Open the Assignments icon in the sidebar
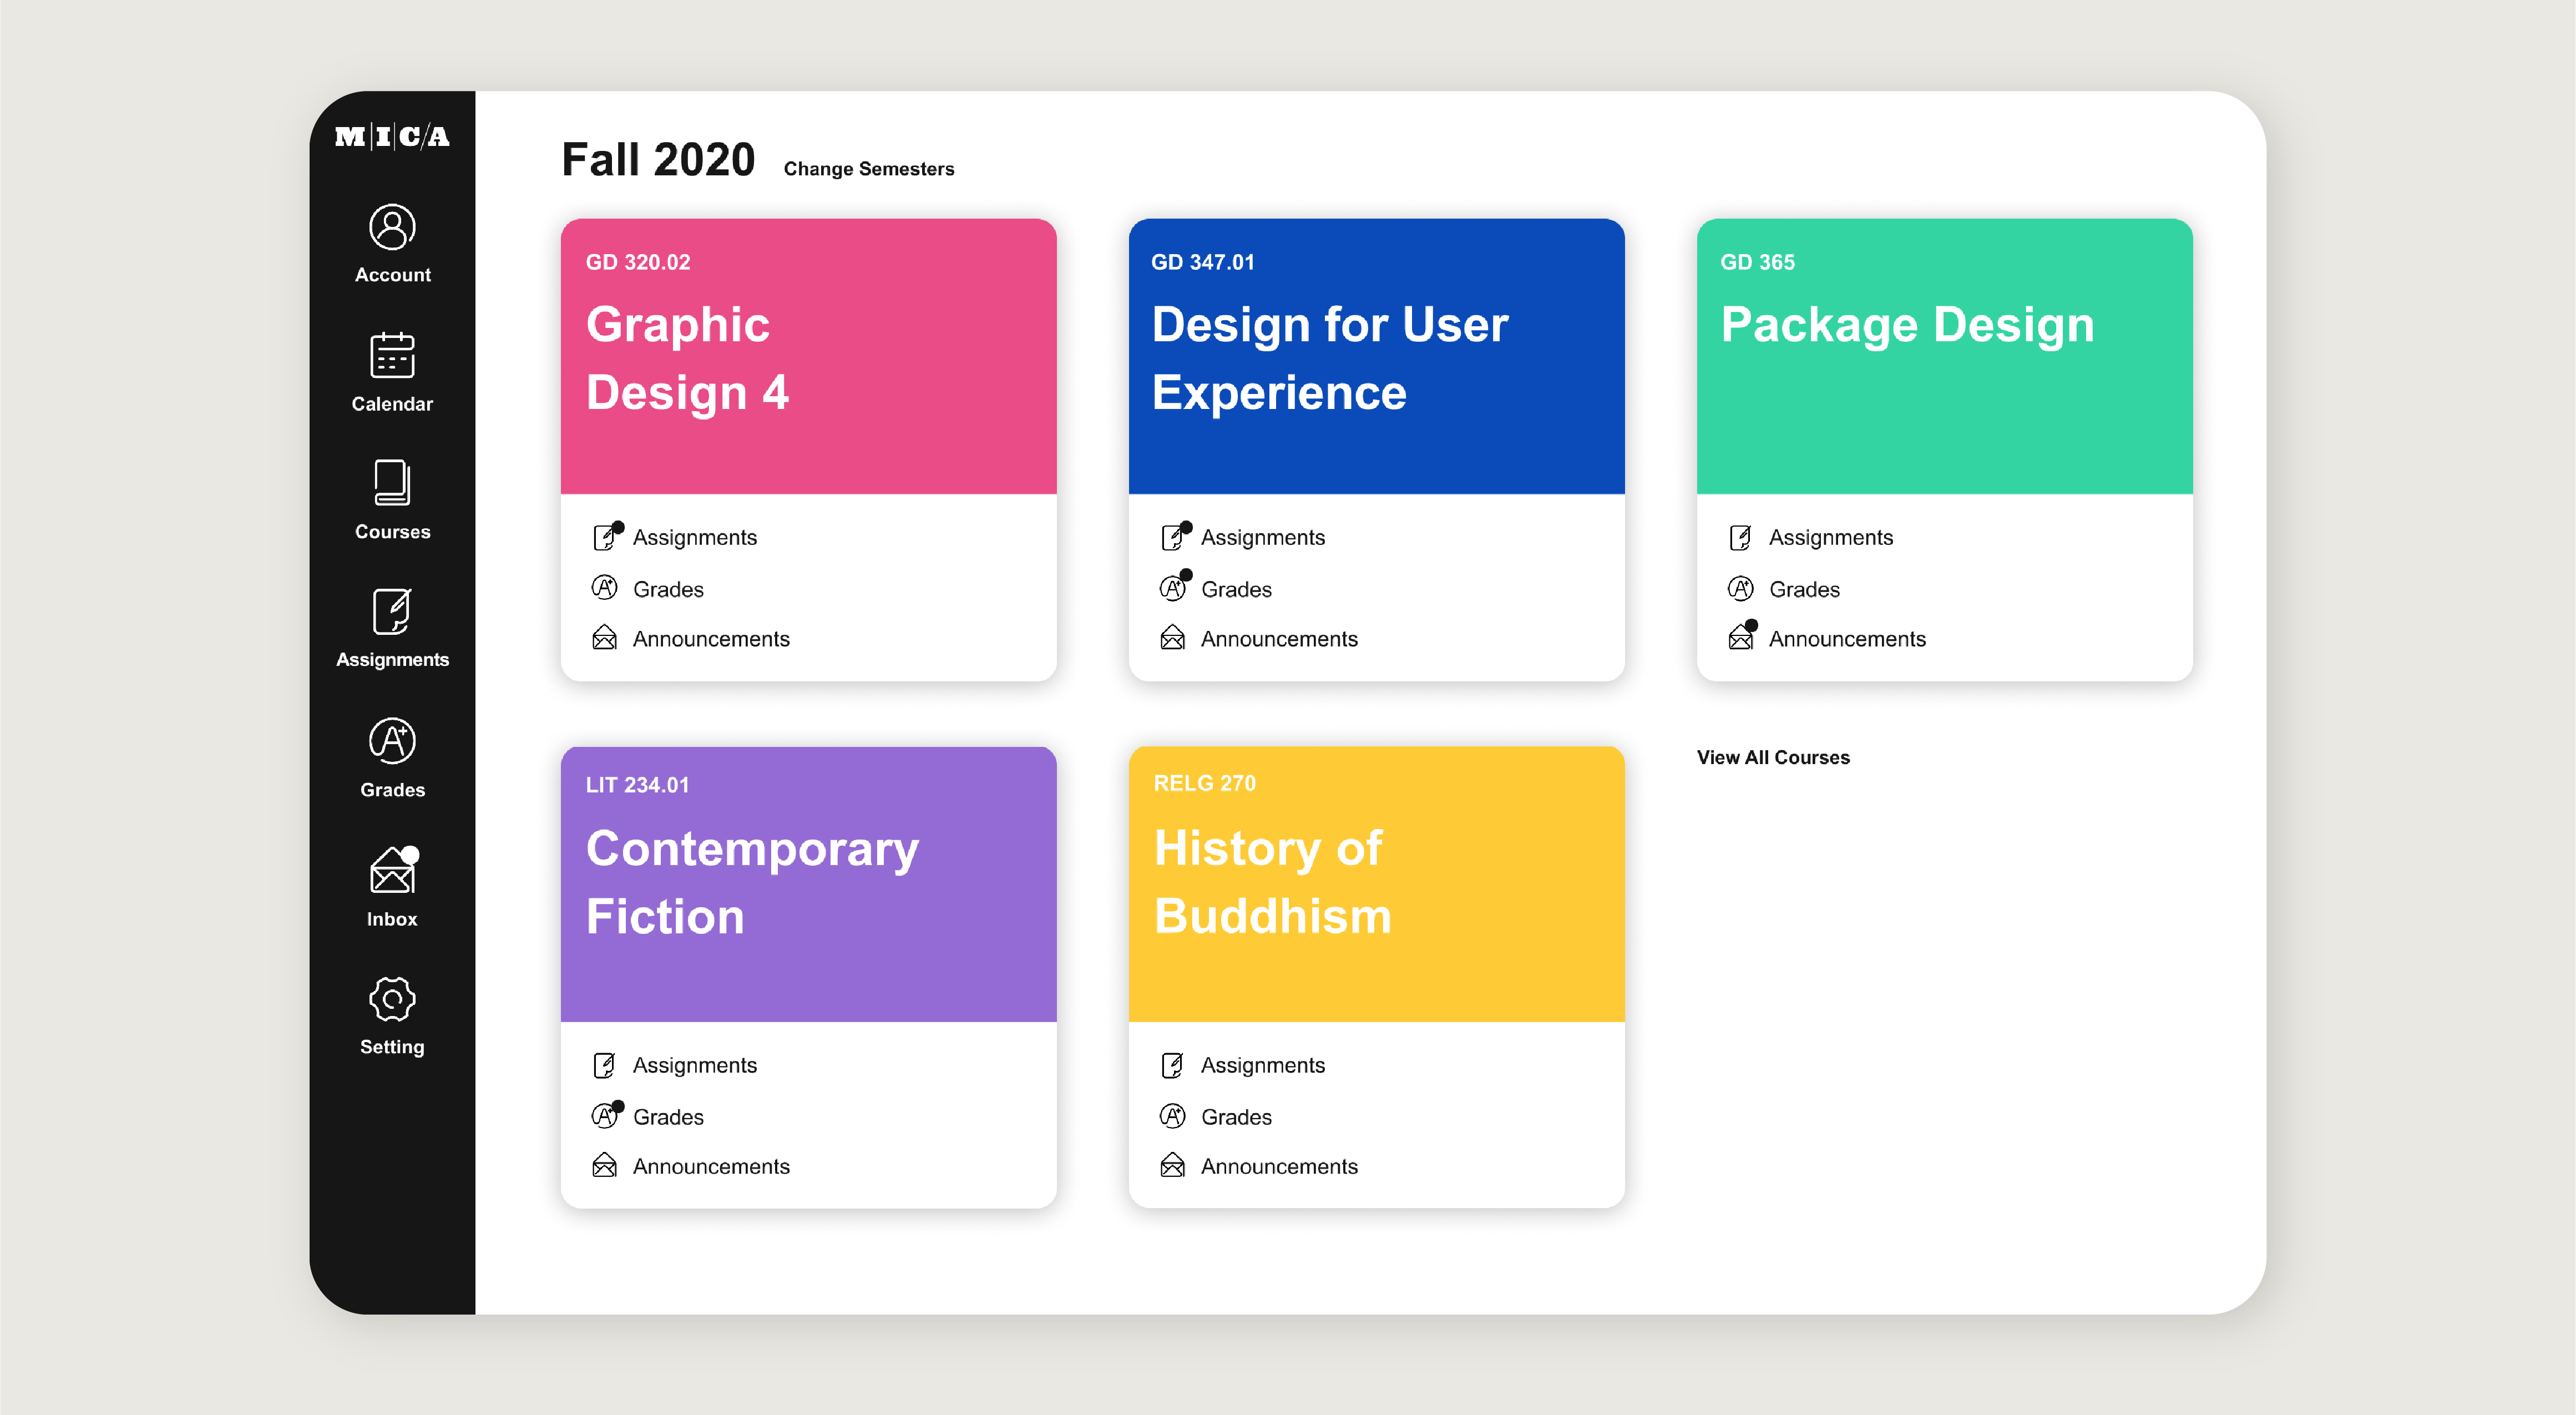Screen dimensions: 2576x1415 [x=392, y=612]
